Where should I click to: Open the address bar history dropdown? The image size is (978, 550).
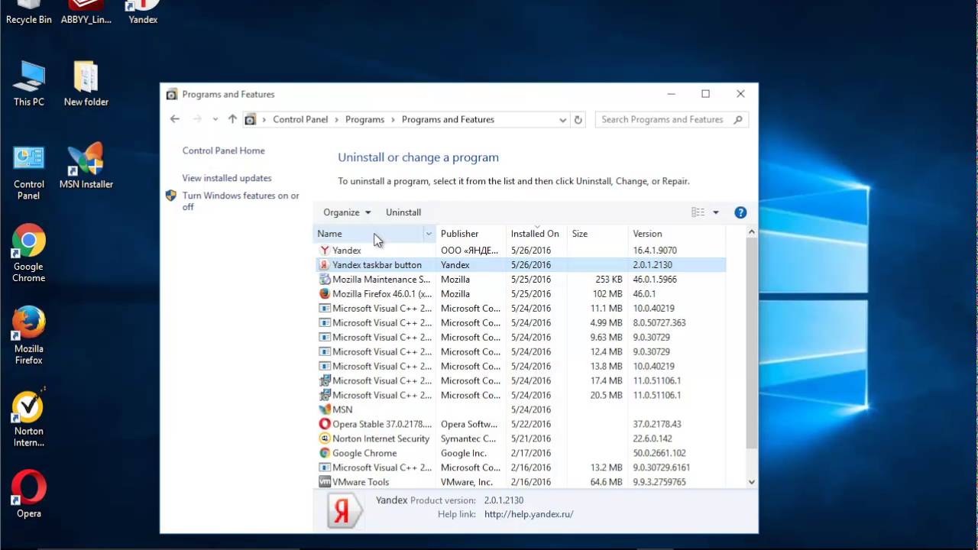click(562, 120)
